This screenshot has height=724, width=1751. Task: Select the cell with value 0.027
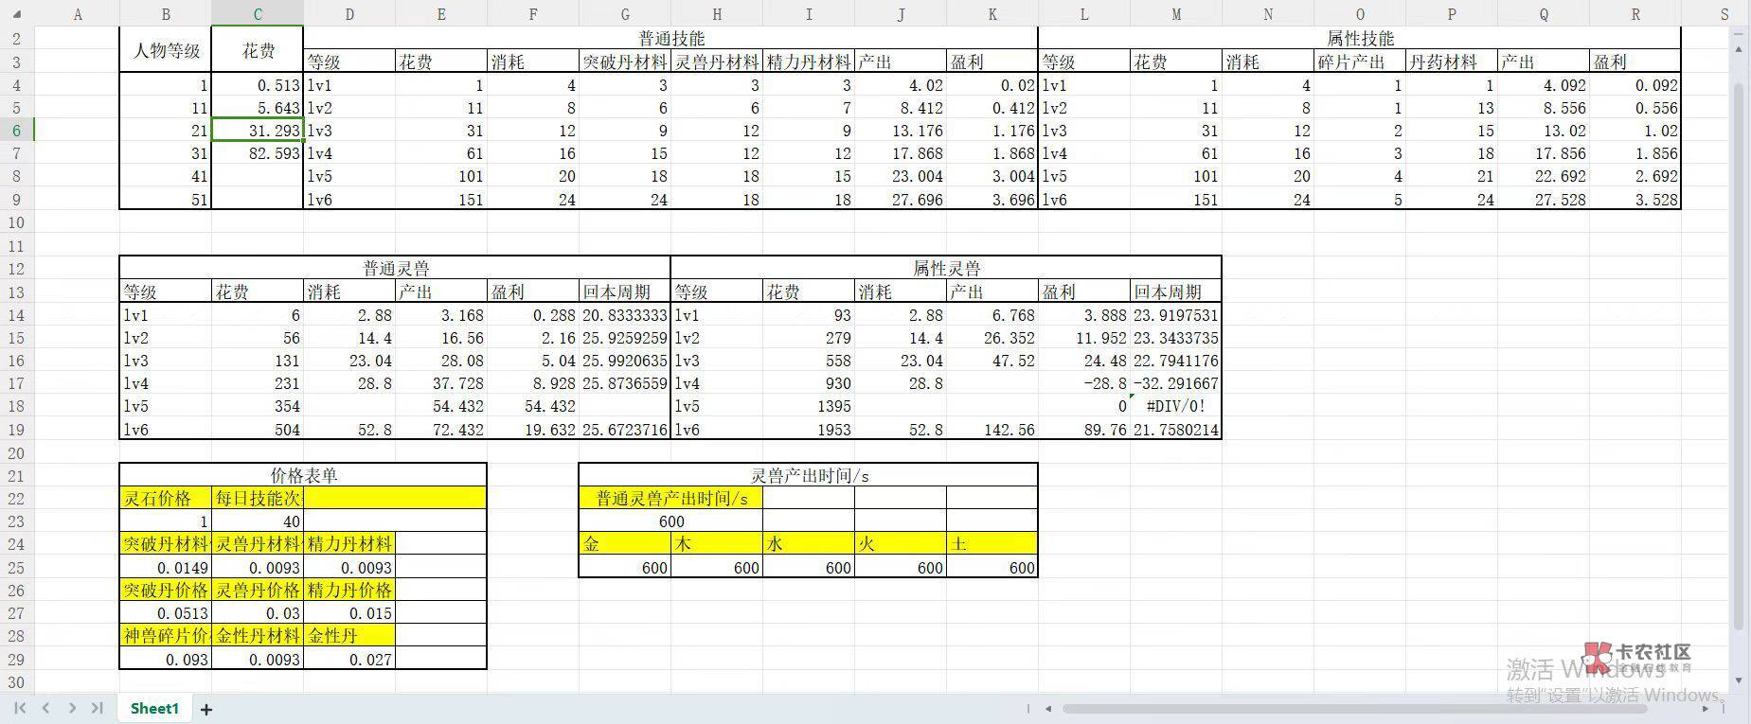tap(349, 660)
